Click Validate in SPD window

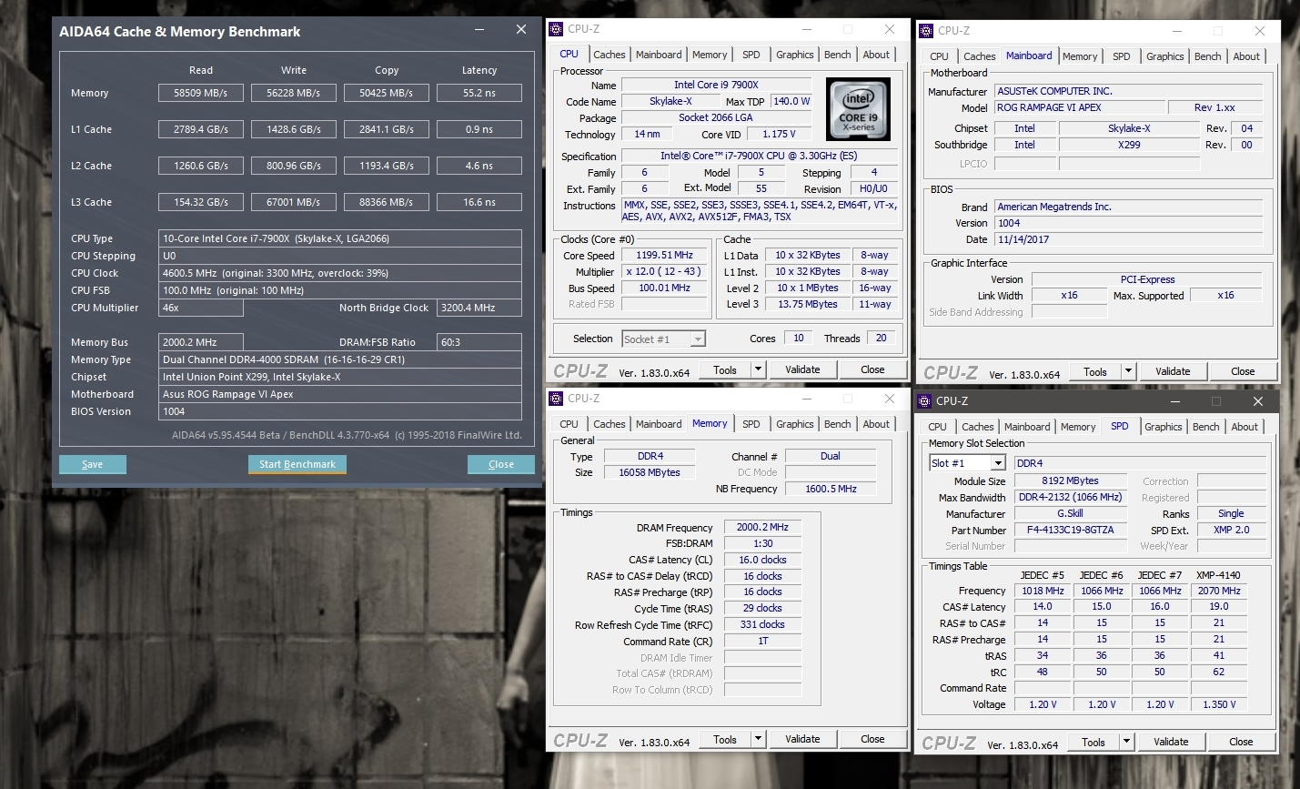point(1171,742)
